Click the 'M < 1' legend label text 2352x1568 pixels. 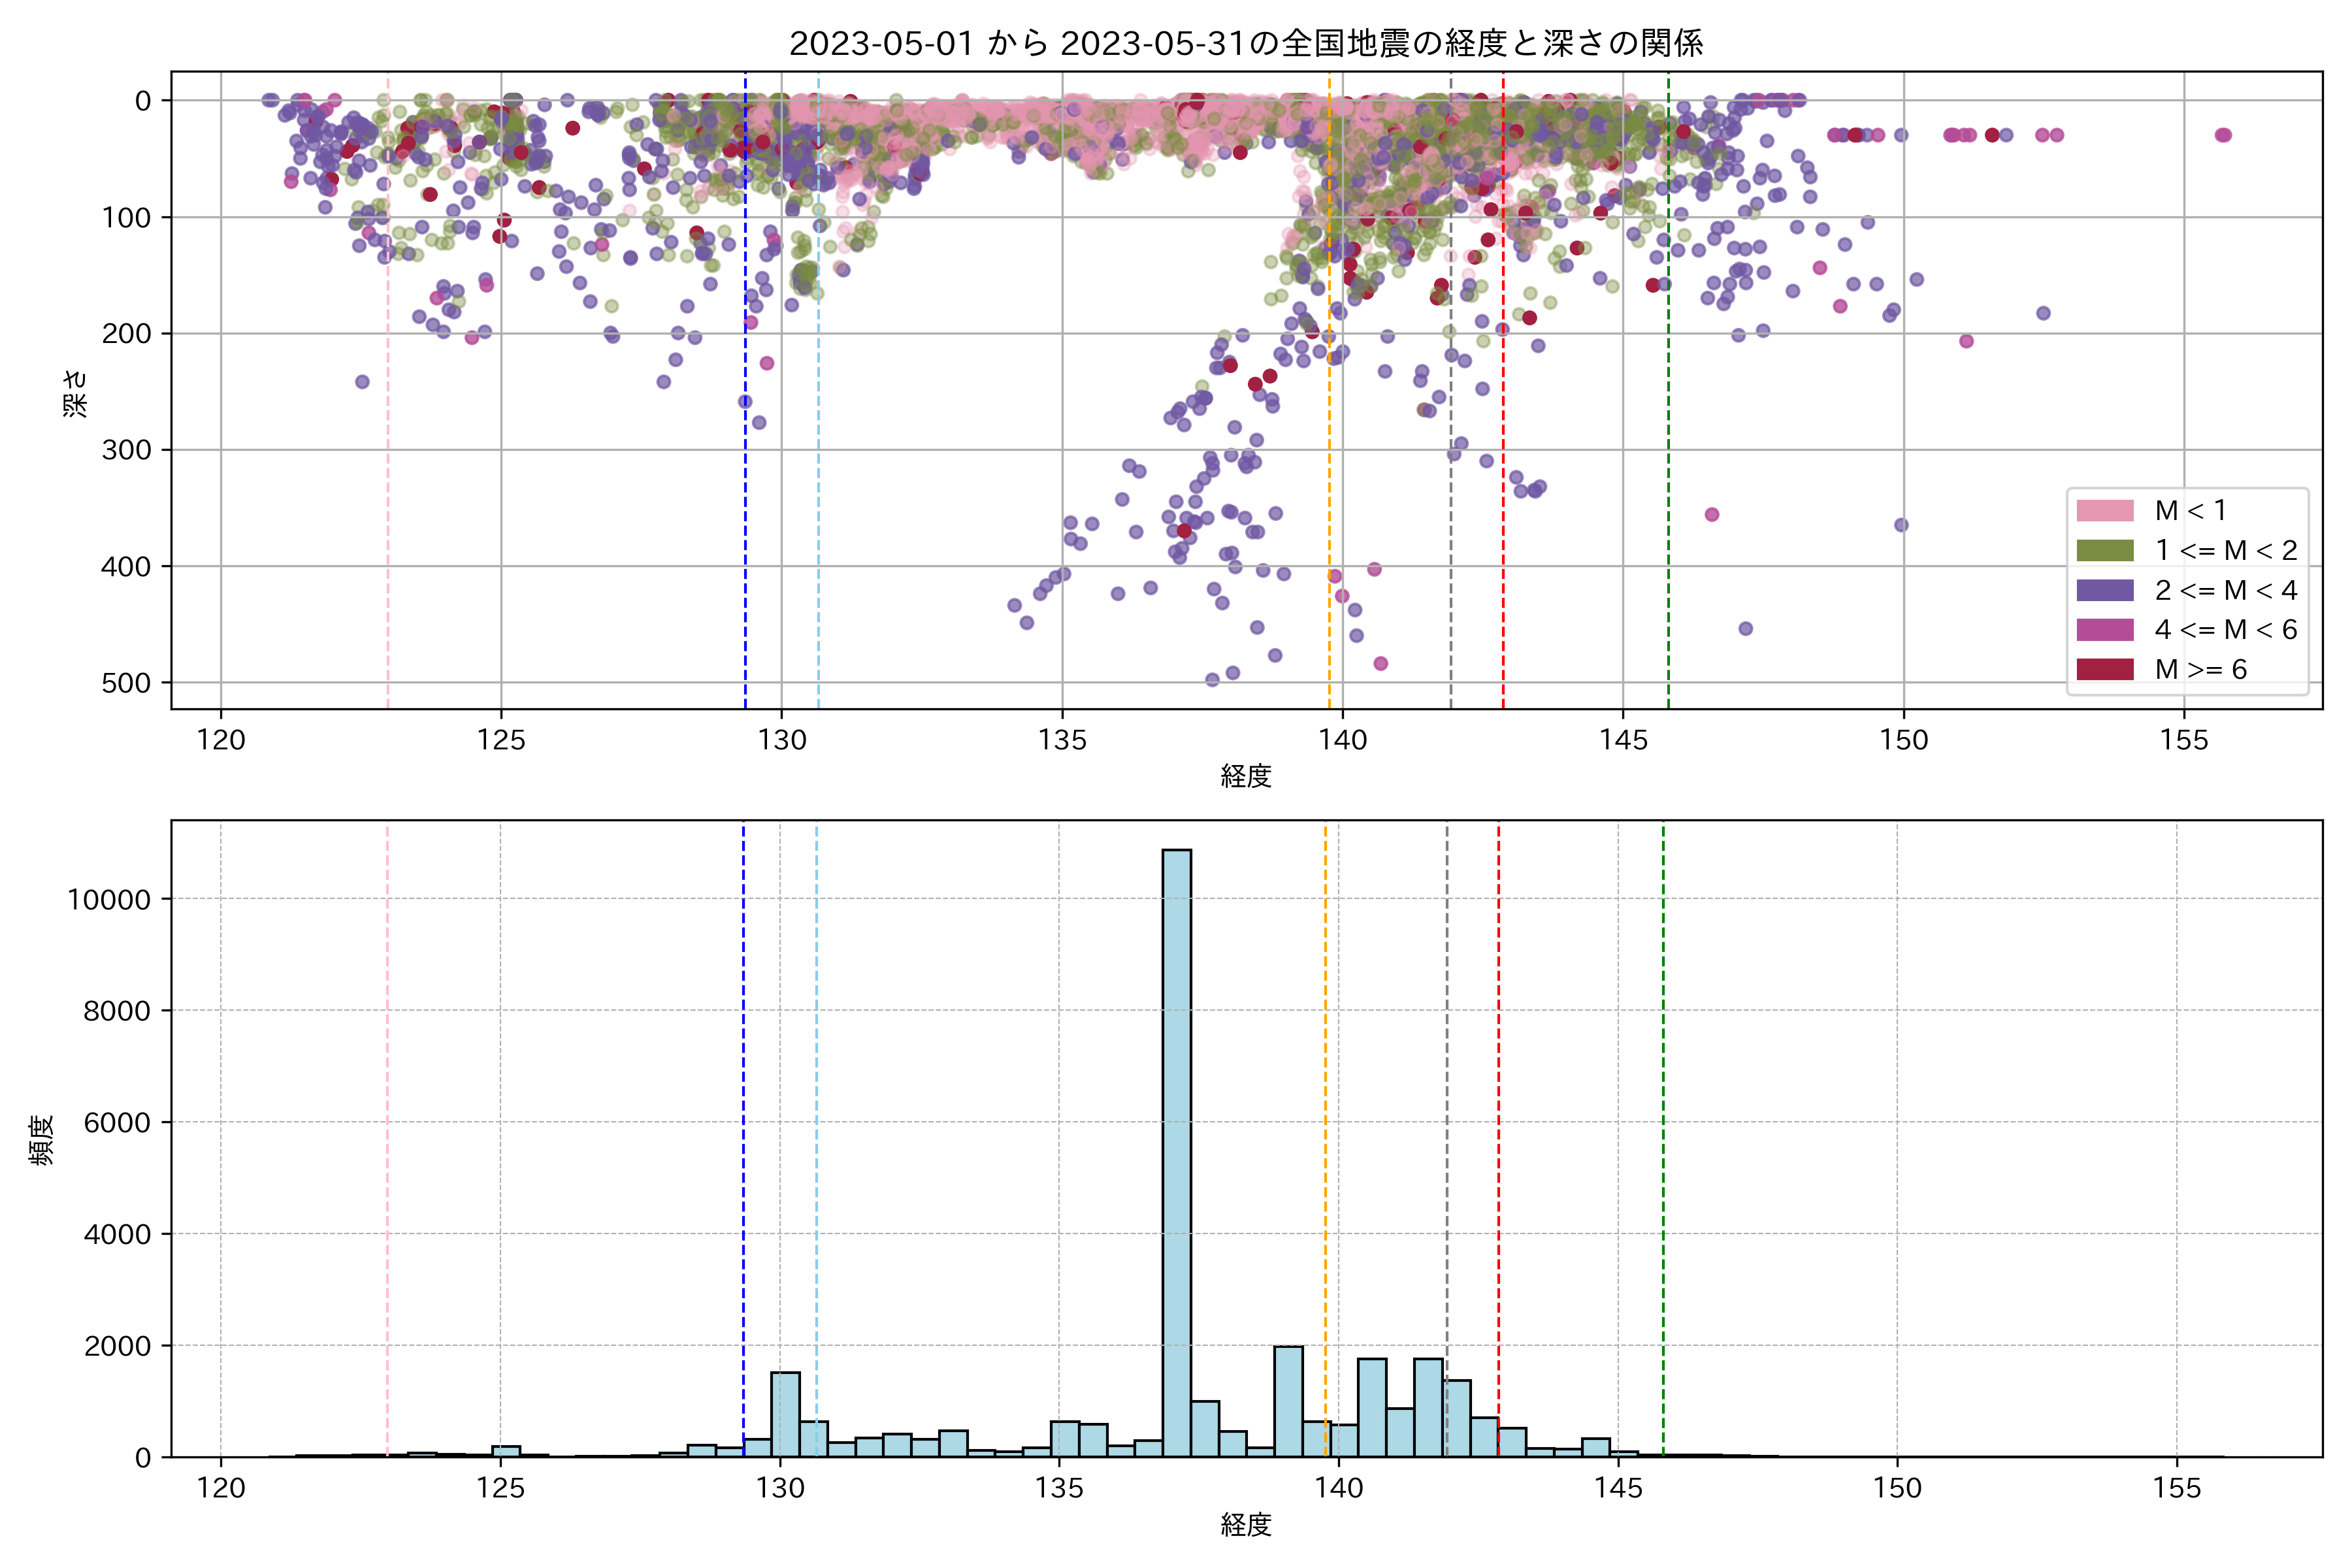point(2190,511)
